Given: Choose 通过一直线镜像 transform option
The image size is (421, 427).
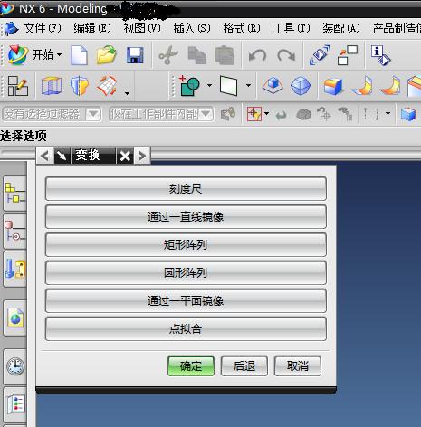Looking at the screenshot, I should 186,217.
